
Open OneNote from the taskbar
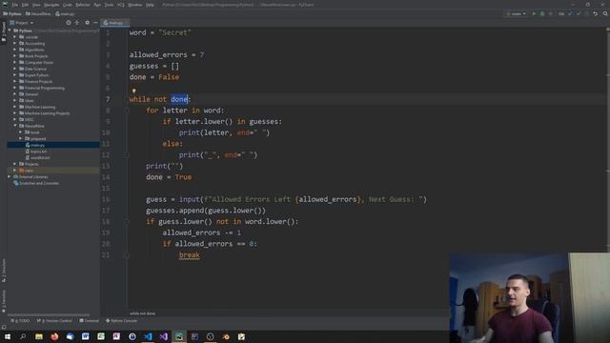coord(116,336)
